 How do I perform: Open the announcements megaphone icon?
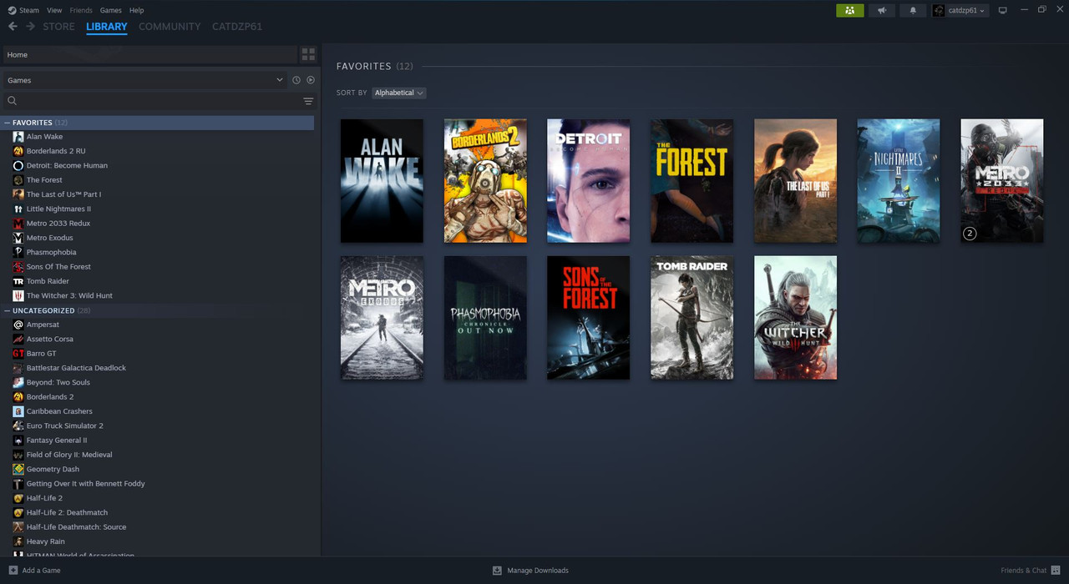click(881, 10)
